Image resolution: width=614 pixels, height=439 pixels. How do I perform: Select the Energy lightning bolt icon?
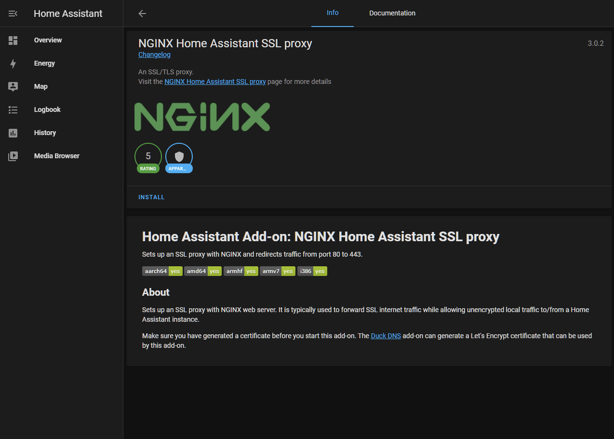(13, 63)
